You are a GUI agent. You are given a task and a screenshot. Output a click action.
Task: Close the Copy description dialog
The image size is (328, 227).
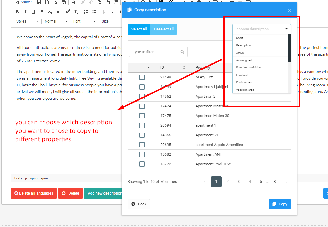[x=290, y=11]
